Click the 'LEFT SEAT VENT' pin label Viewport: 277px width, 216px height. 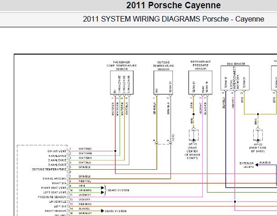pyautogui.click(x=55, y=193)
